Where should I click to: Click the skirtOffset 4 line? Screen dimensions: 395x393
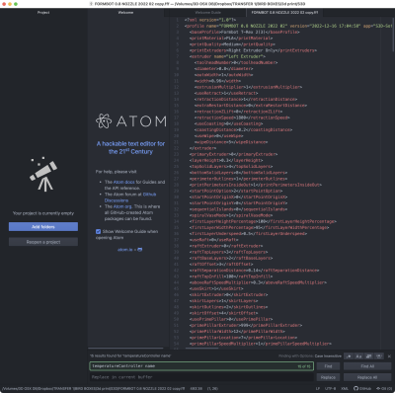tap(223, 313)
